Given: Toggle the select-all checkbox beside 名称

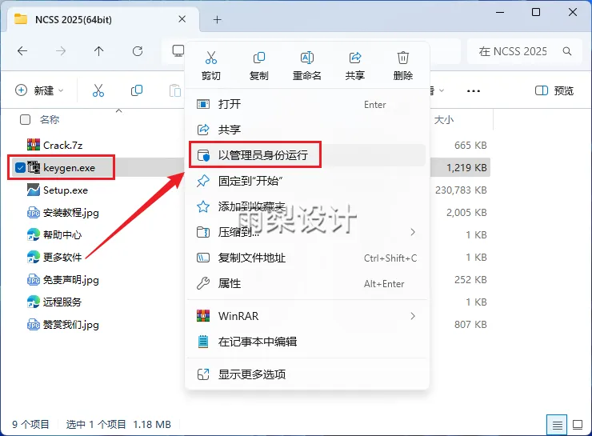Looking at the screenshot, I should (x=25, y=120).
